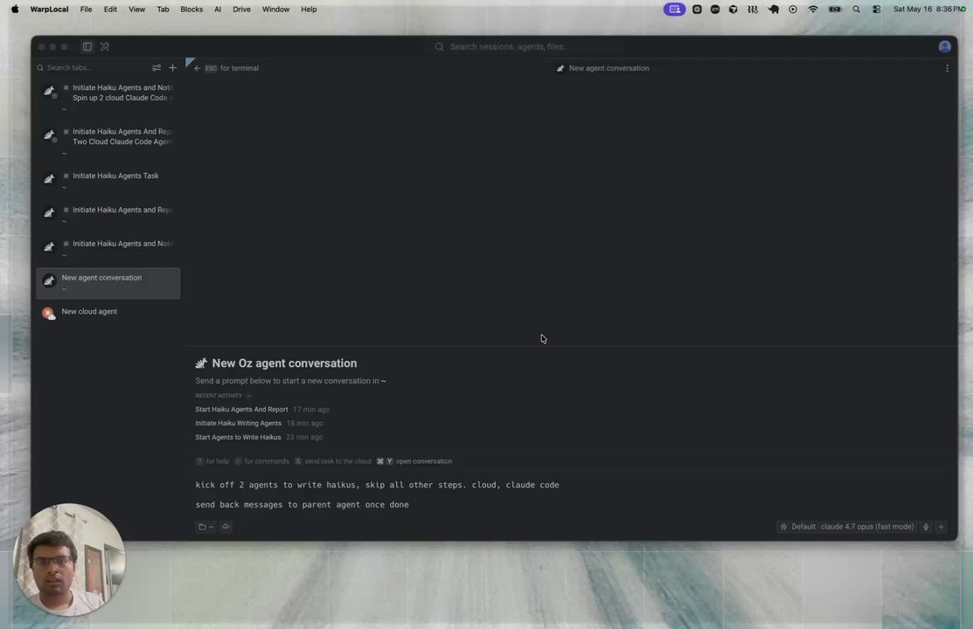Open the three-dot conversation options menu
Image resolution: width=973 pixels, height=629 pixels.
tap(947, 68)
